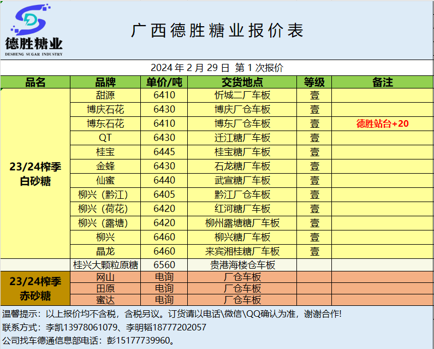This screenshot has width=434, height=349.
Task: Click the 23/24榨季 赤砂糖 merged cell
Action: pyautogui.click(x=35, y=289)
